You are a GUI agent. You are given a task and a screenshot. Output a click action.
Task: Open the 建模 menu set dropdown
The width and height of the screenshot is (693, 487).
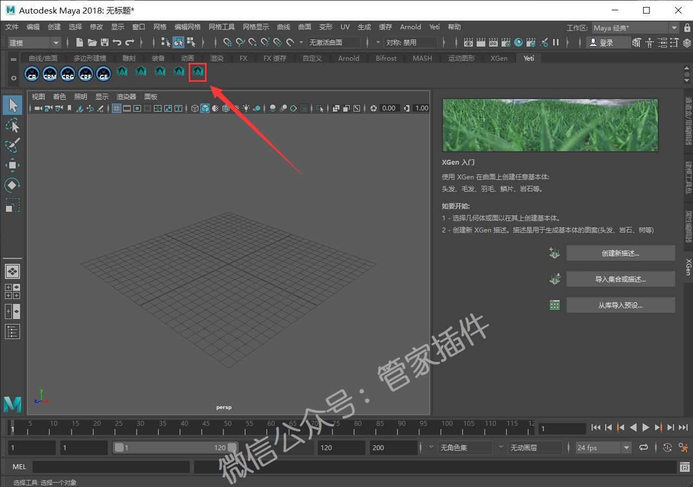coord(34,42)
